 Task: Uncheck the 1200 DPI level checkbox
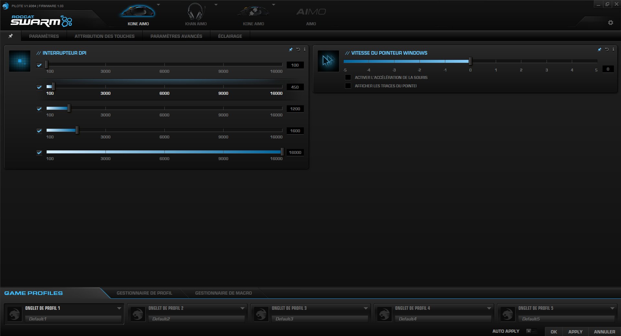(x=39, y=109)
